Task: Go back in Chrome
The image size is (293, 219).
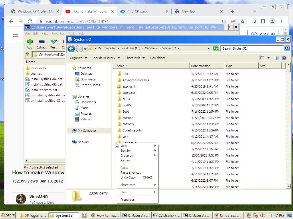Action: click(x=11, y=21)
